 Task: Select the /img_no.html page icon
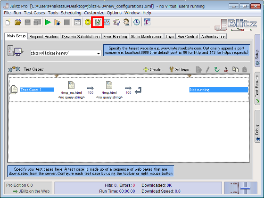[x=71, y=85]
